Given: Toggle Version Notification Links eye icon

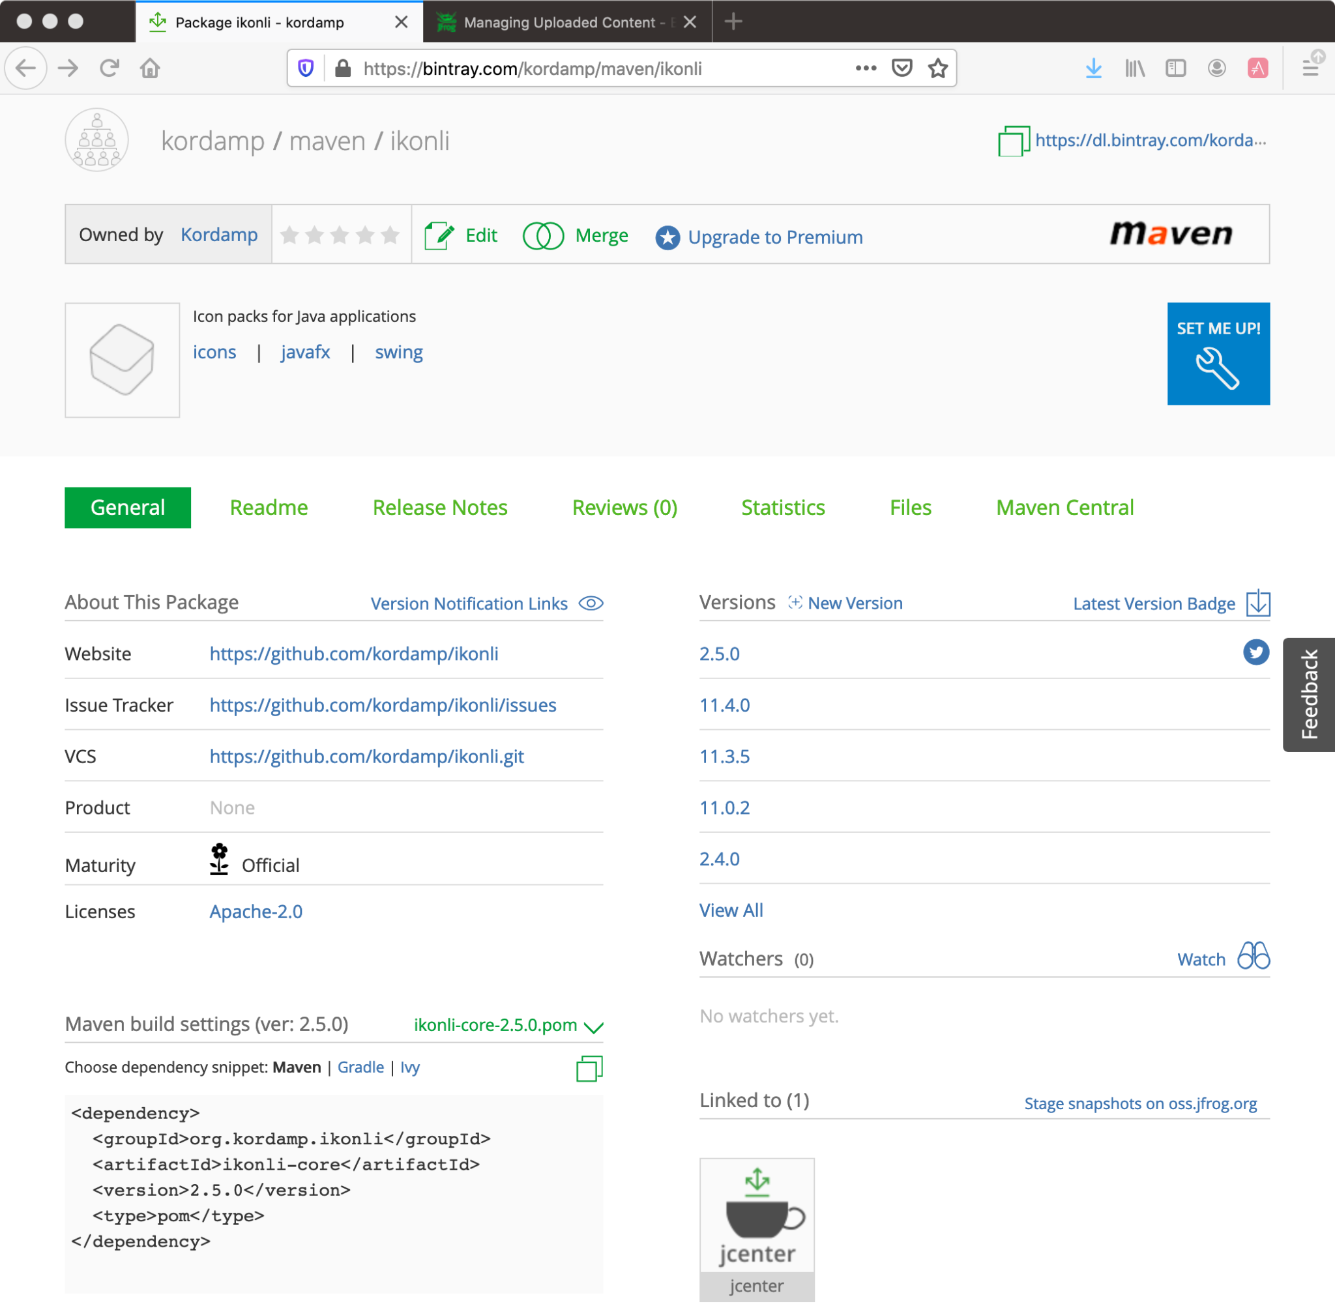Looking at the screenshot, I should tap(591, 603).
